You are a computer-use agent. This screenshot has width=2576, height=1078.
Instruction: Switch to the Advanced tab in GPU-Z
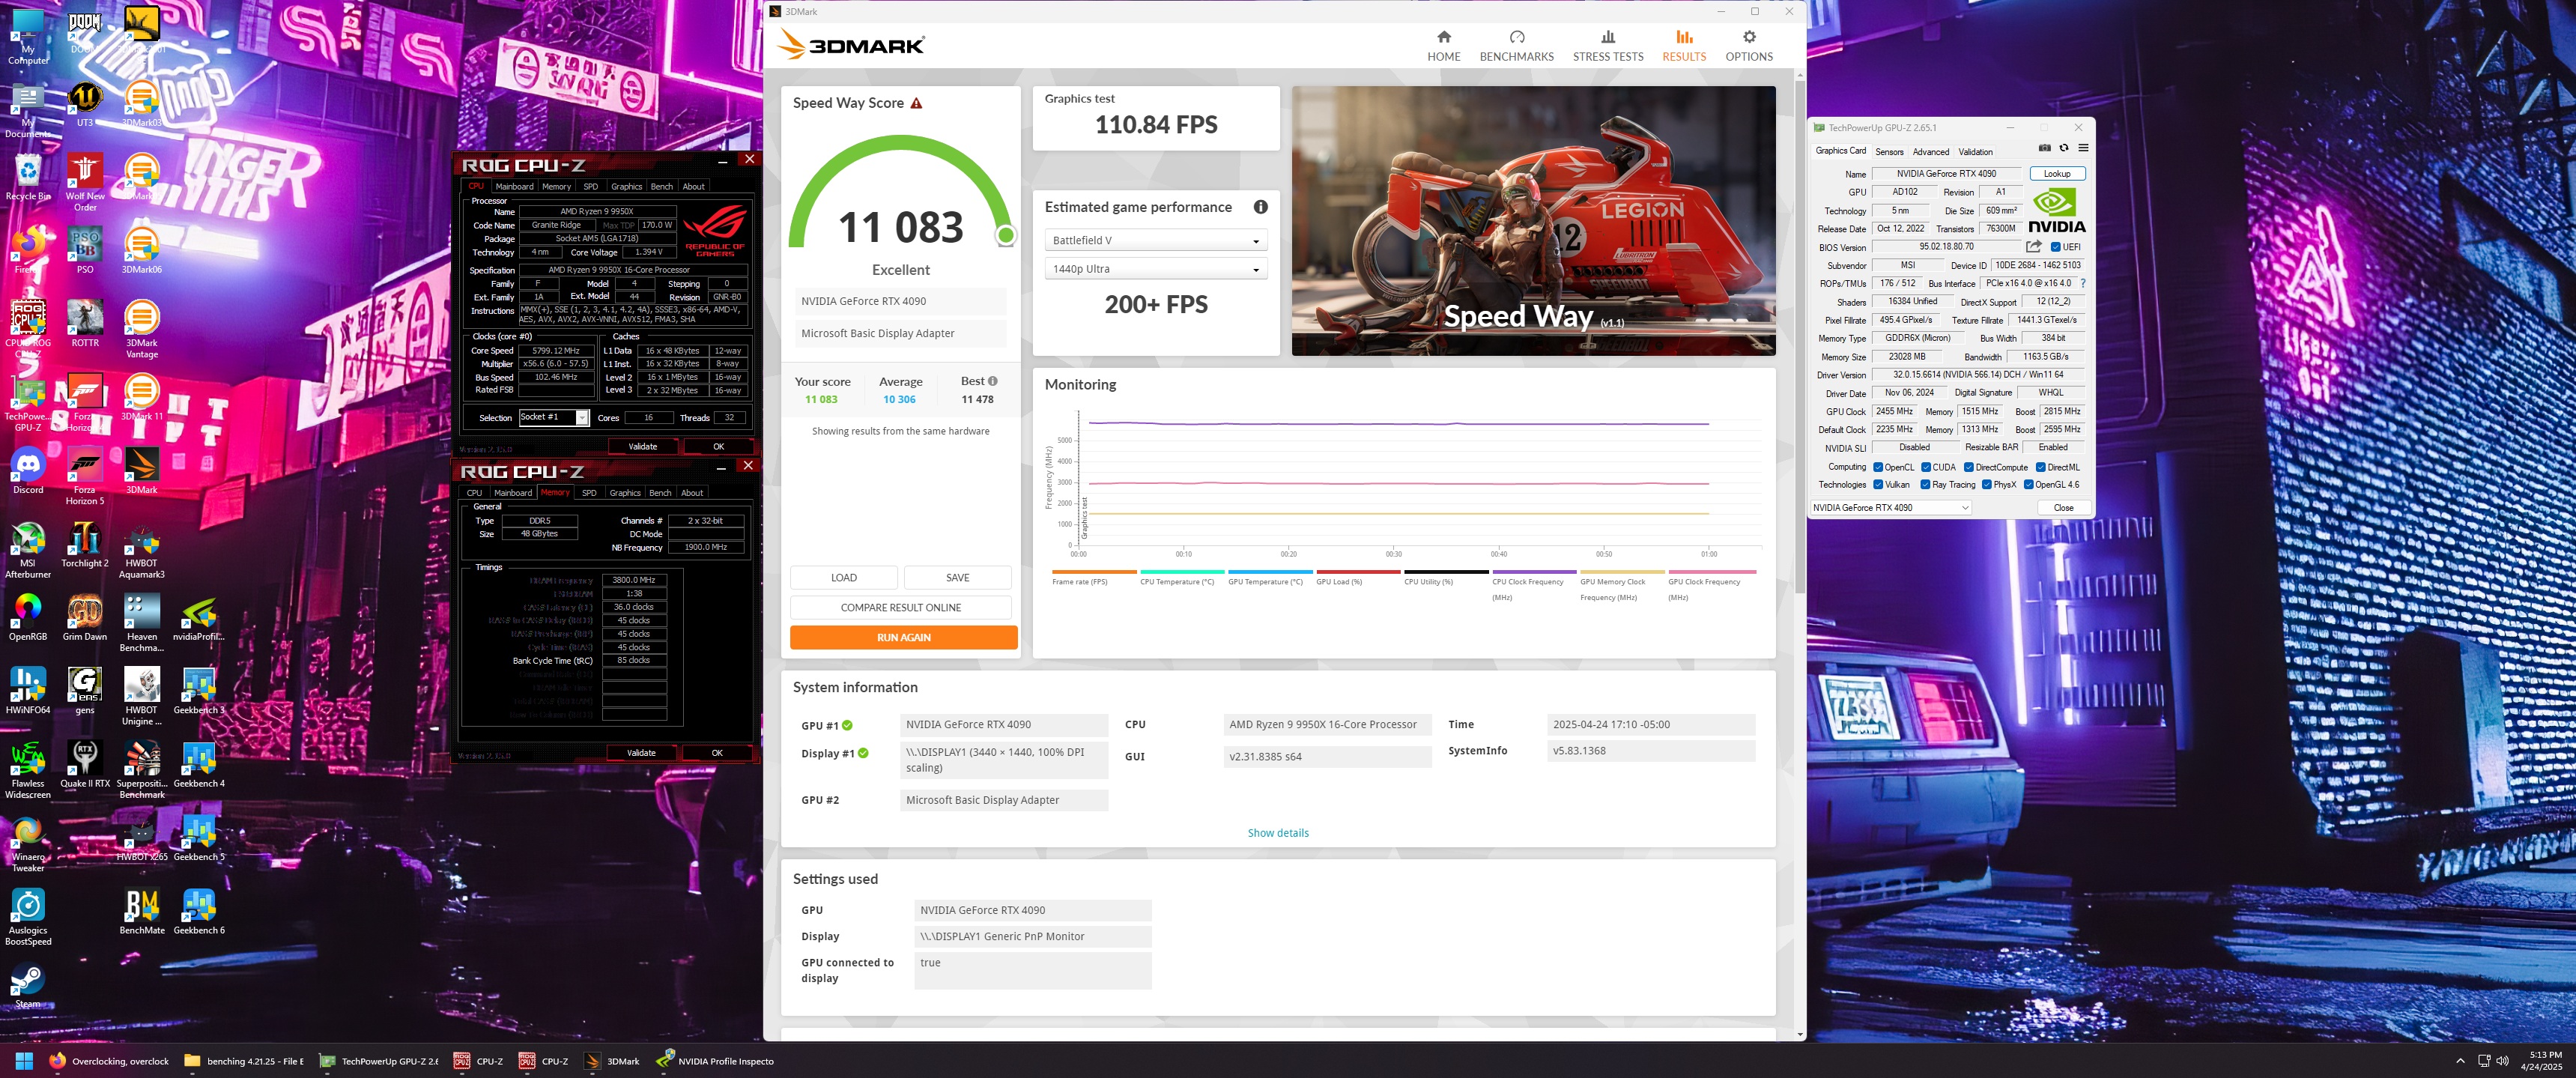1930,152
